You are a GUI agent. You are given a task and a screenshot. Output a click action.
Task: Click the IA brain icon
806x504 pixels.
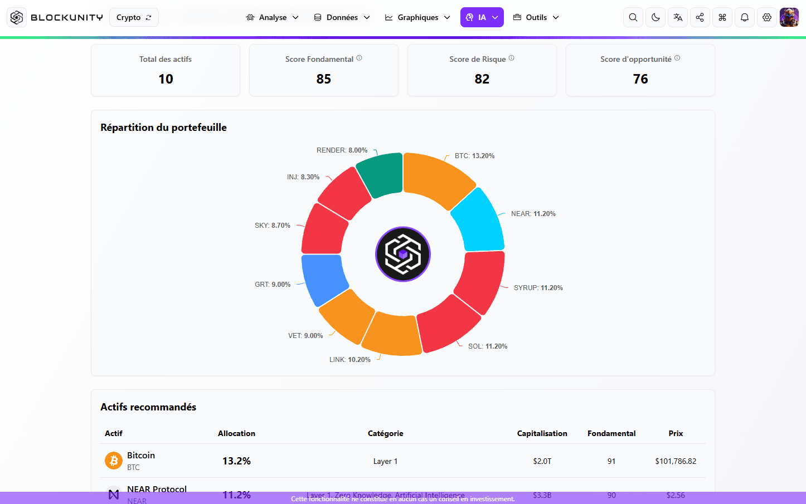[x=470, y=17]
